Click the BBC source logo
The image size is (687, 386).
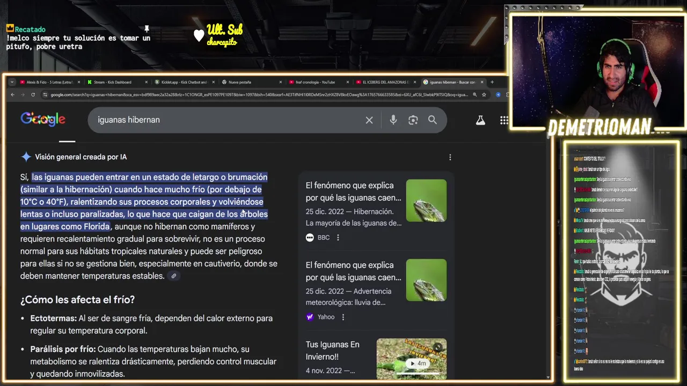[x=310, y=237]
